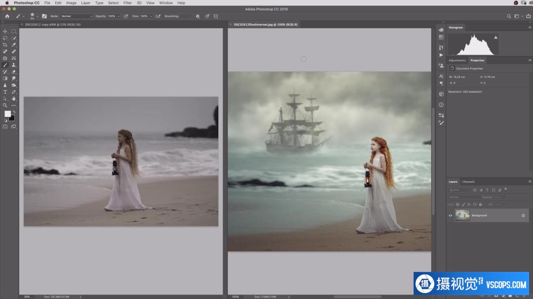Open the layer blend mode dropdown

[464, 197]
